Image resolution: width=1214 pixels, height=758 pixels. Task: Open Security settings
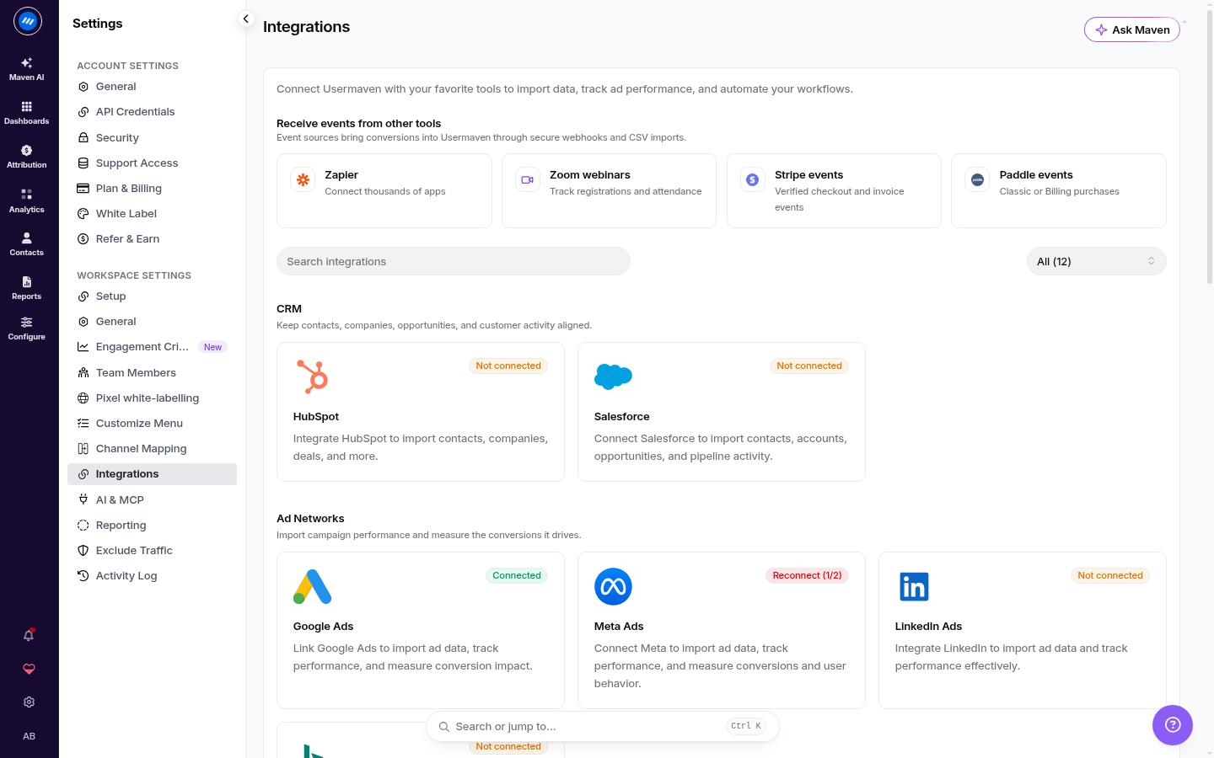pos(152,137)
